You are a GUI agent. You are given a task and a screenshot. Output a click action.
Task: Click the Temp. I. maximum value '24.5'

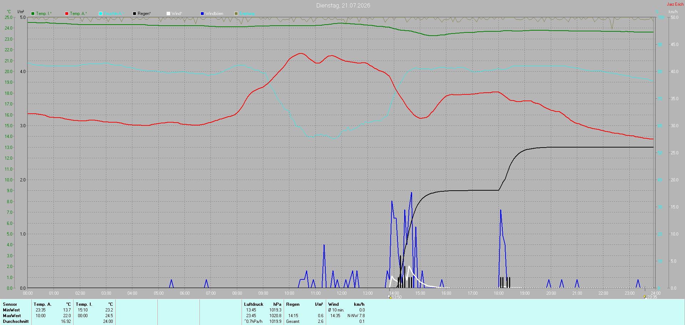tap(109, 316)
